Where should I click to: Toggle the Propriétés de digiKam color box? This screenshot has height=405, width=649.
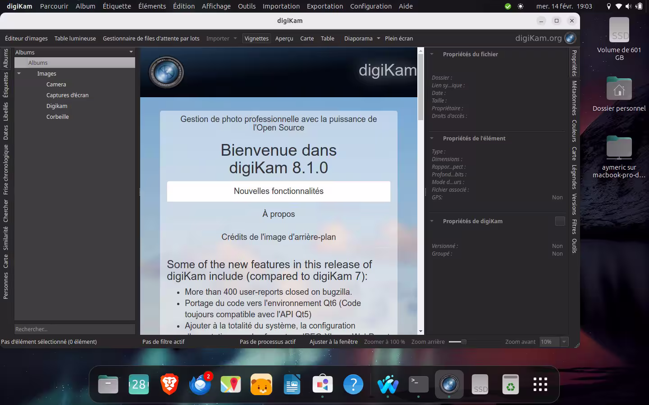tap(560, 221)
